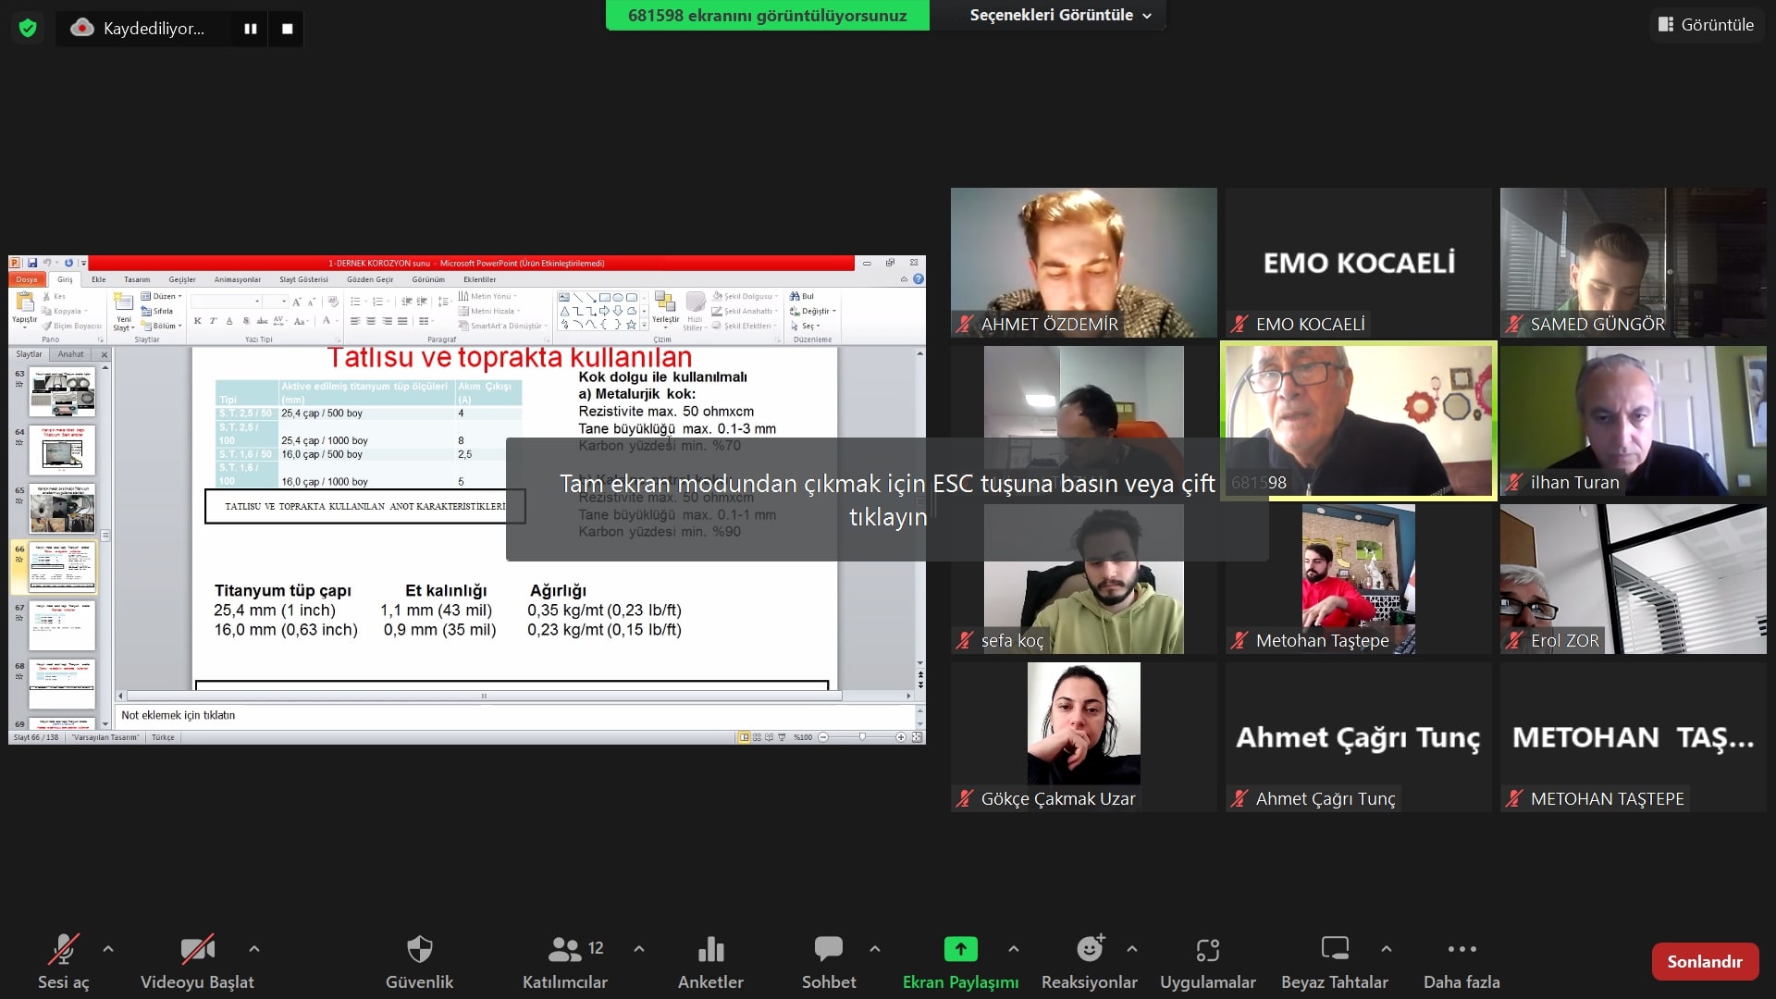Viewport: 1776px width, 999px height.
Task: Select the Erol ZOR video tile
Action: 1634,579
